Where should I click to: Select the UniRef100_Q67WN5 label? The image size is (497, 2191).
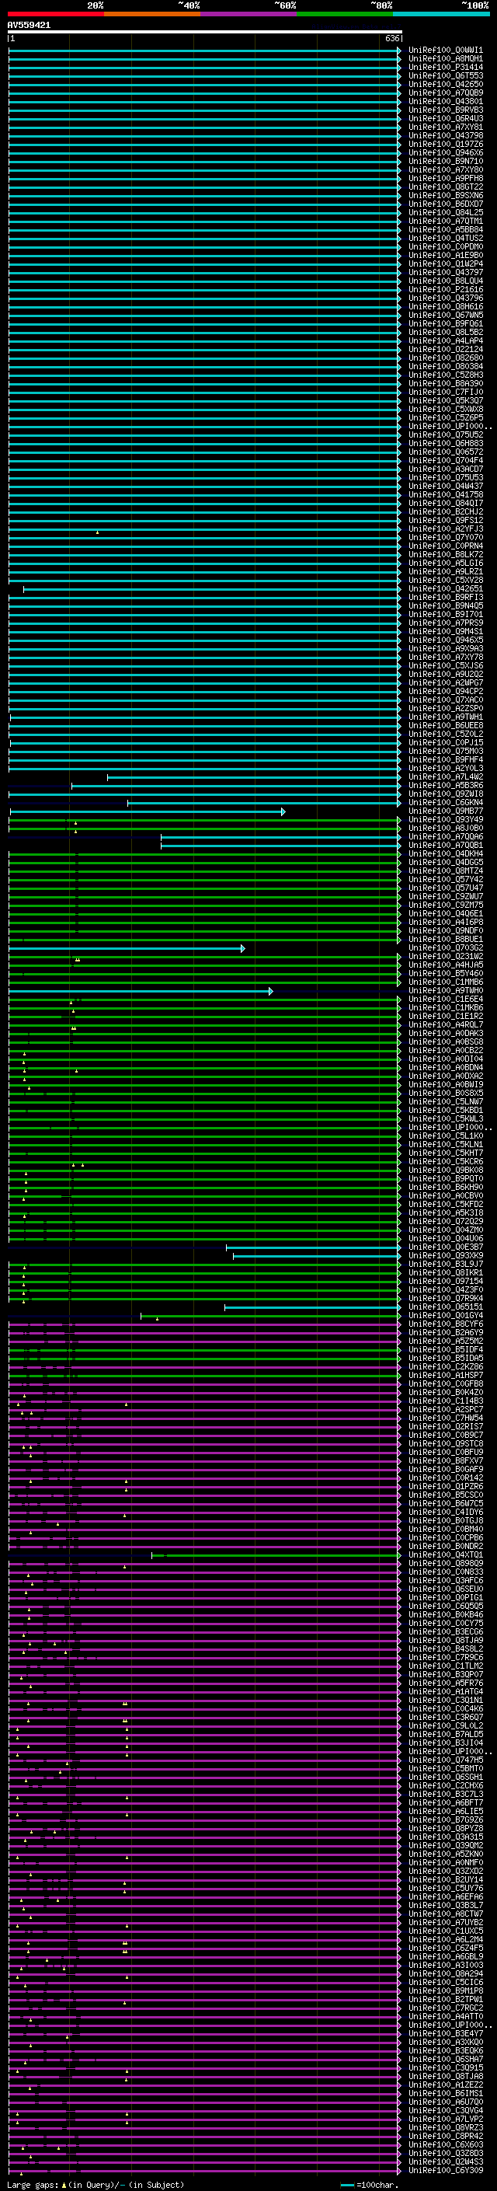[446, 315]
